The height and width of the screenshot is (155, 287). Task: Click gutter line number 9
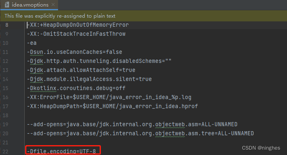point(7,34)
